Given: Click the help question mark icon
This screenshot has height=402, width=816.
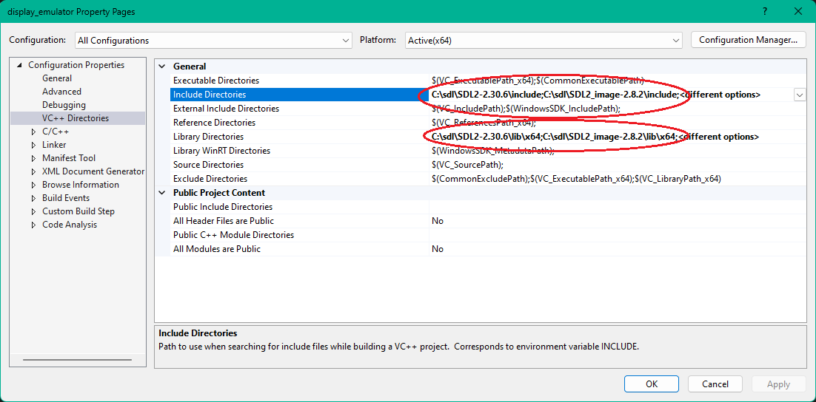Looking at the screenshot, I should [763, 12].
